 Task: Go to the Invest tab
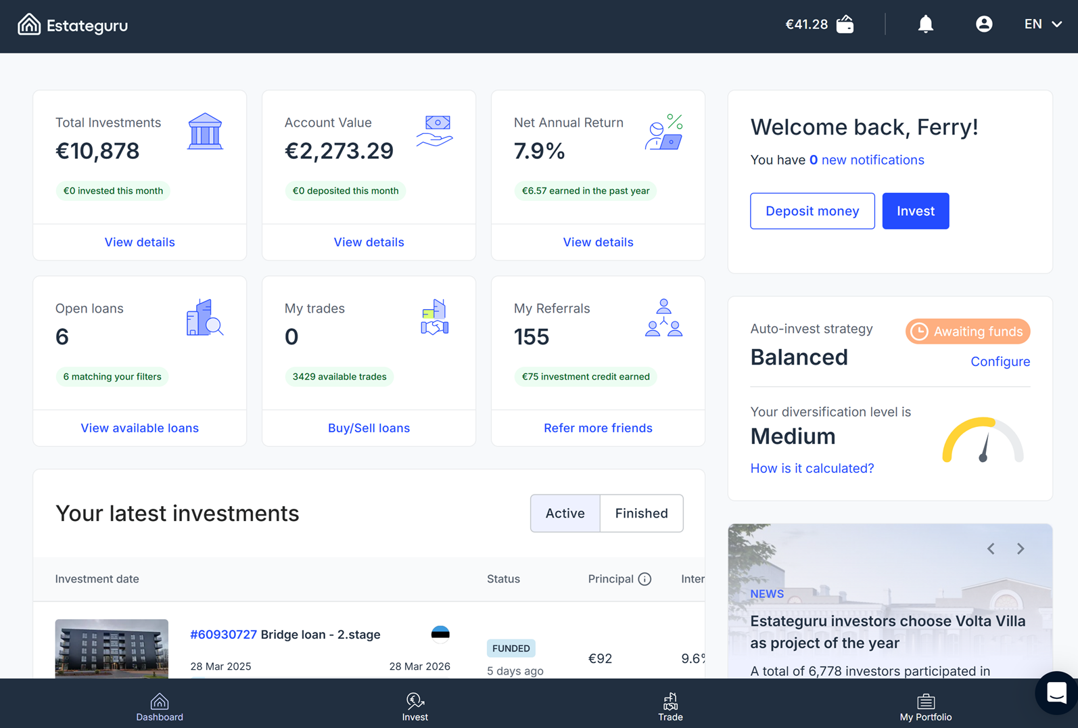(x=415, y=706)
